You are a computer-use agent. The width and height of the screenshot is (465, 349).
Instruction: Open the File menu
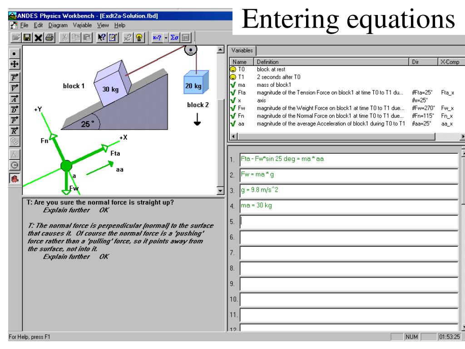(24, 25)
